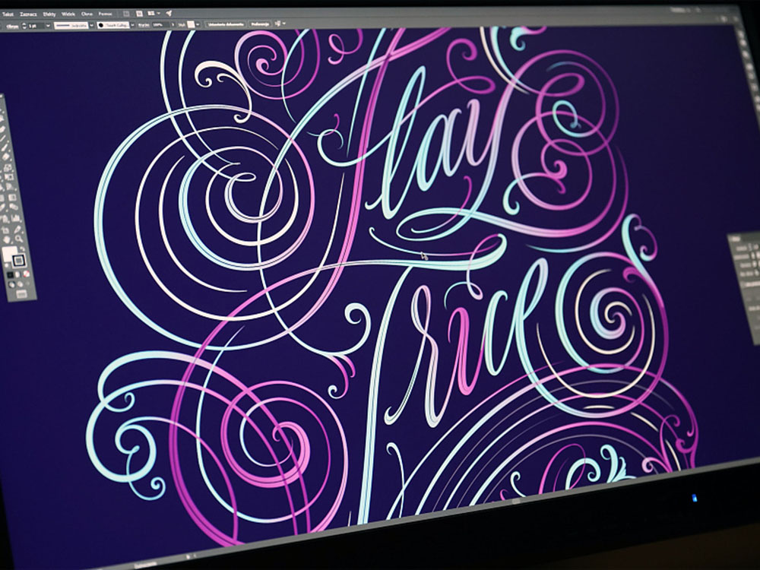Select the Scale tool
This screenshot has width=760, height=570.
pos(8,168)
